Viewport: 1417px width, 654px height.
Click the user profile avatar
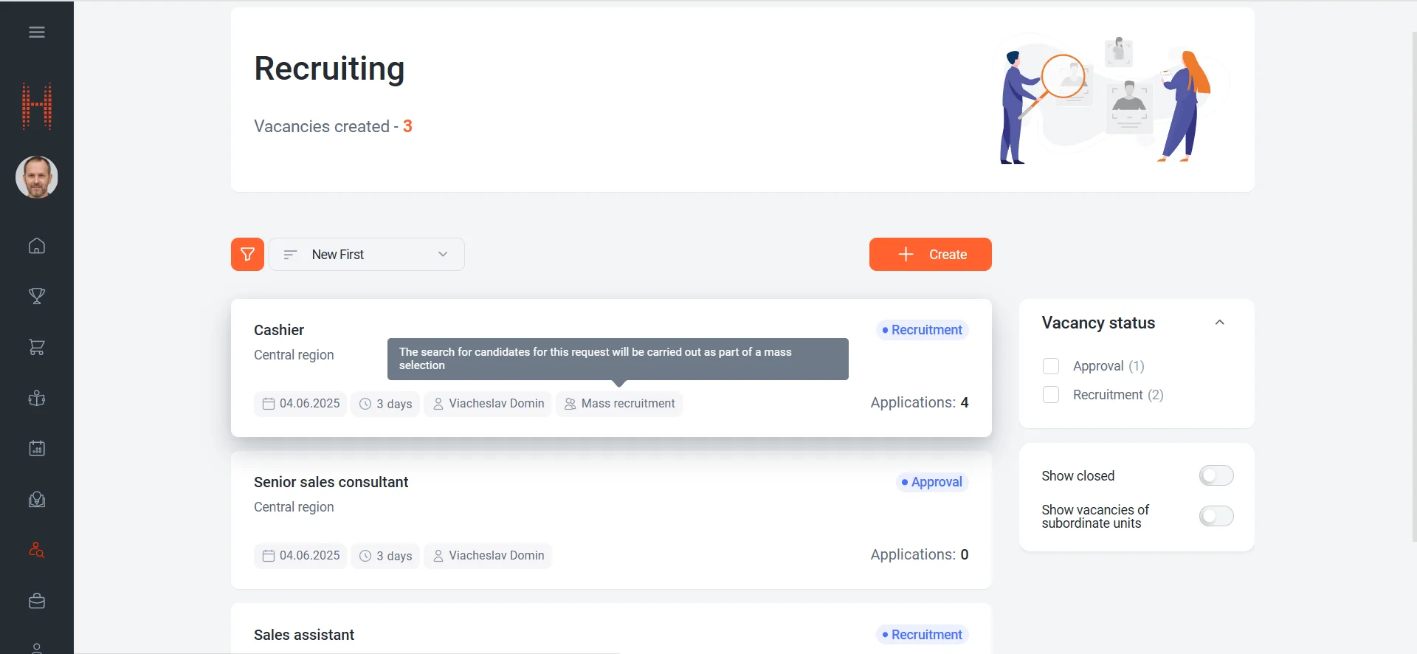37,177
